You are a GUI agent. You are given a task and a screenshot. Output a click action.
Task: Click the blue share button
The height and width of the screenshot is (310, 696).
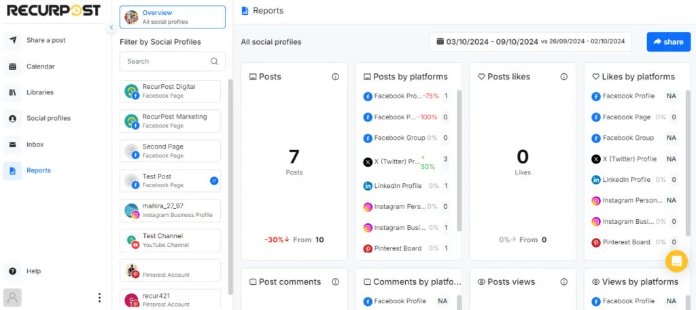pos(669,41)
